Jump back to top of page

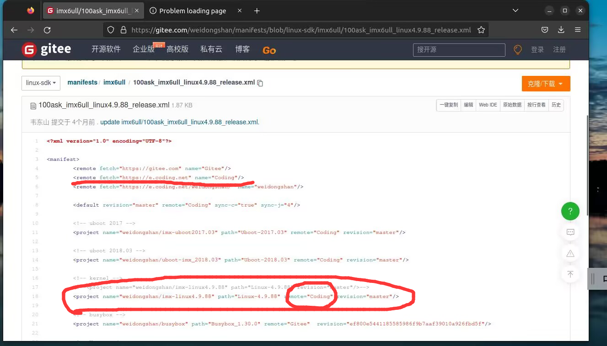point(570,274)
